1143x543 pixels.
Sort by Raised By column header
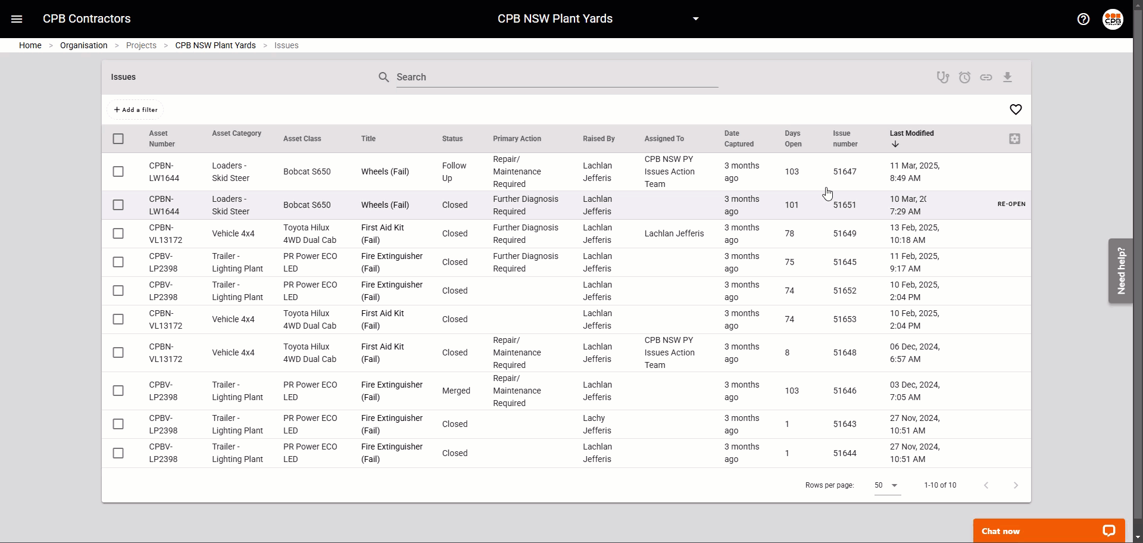pyautogui.click(x=599, y=139)
